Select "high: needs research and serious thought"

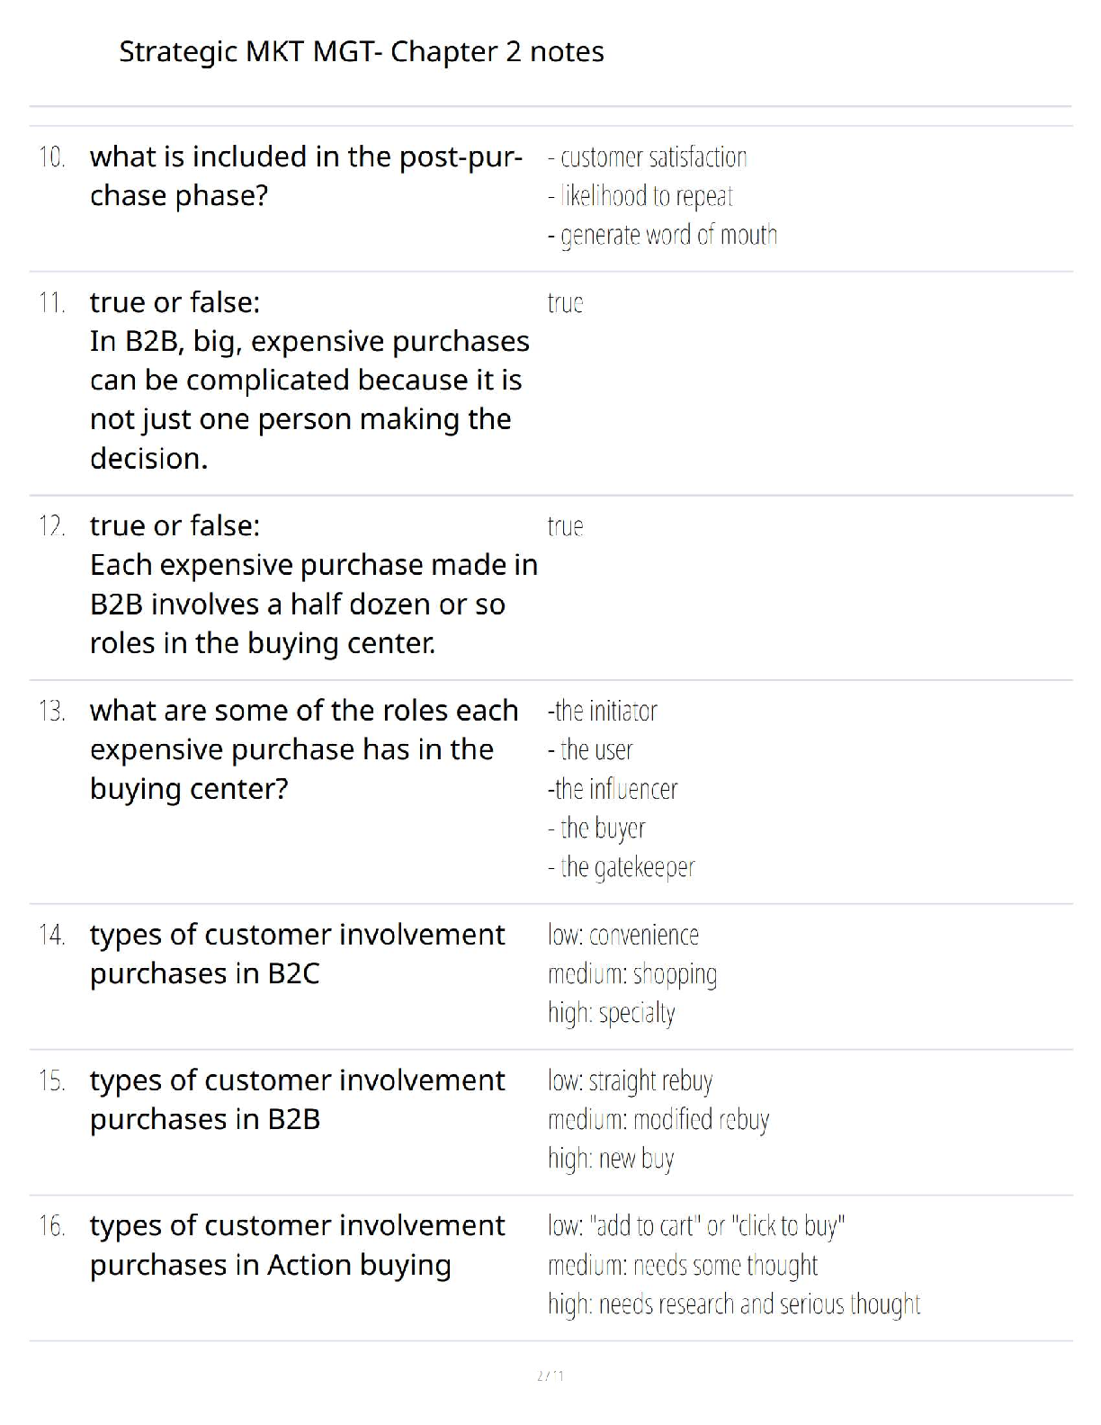coord(734,1304)
